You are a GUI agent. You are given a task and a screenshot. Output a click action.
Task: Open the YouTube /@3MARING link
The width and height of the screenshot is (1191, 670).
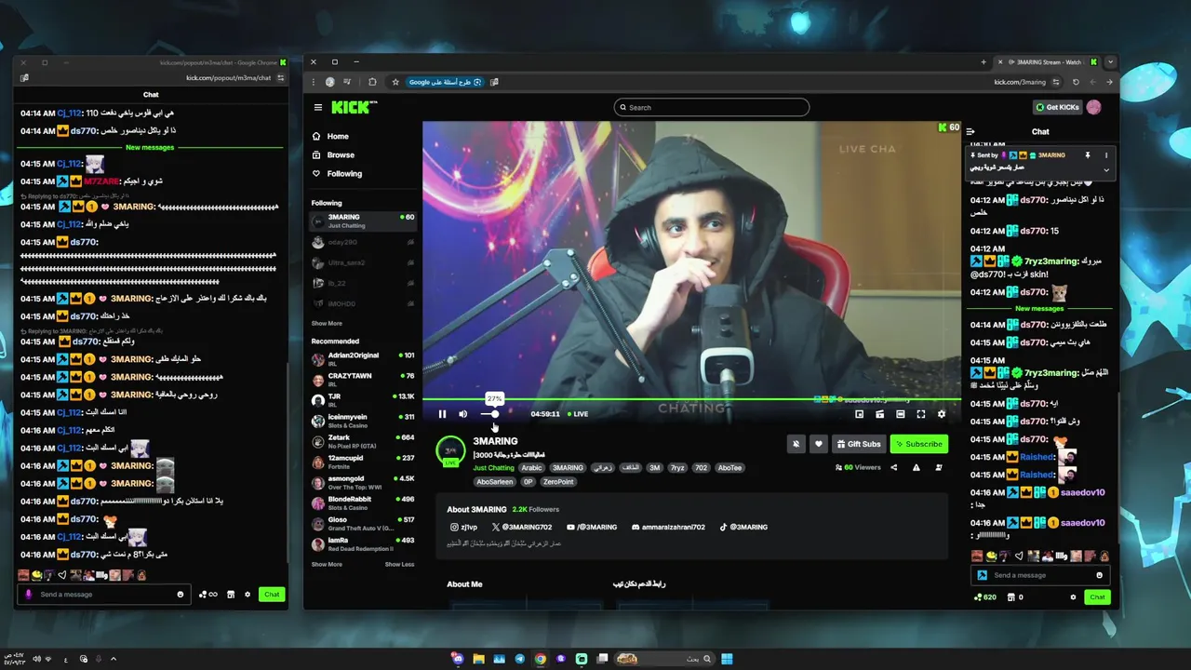pos(592,528)
